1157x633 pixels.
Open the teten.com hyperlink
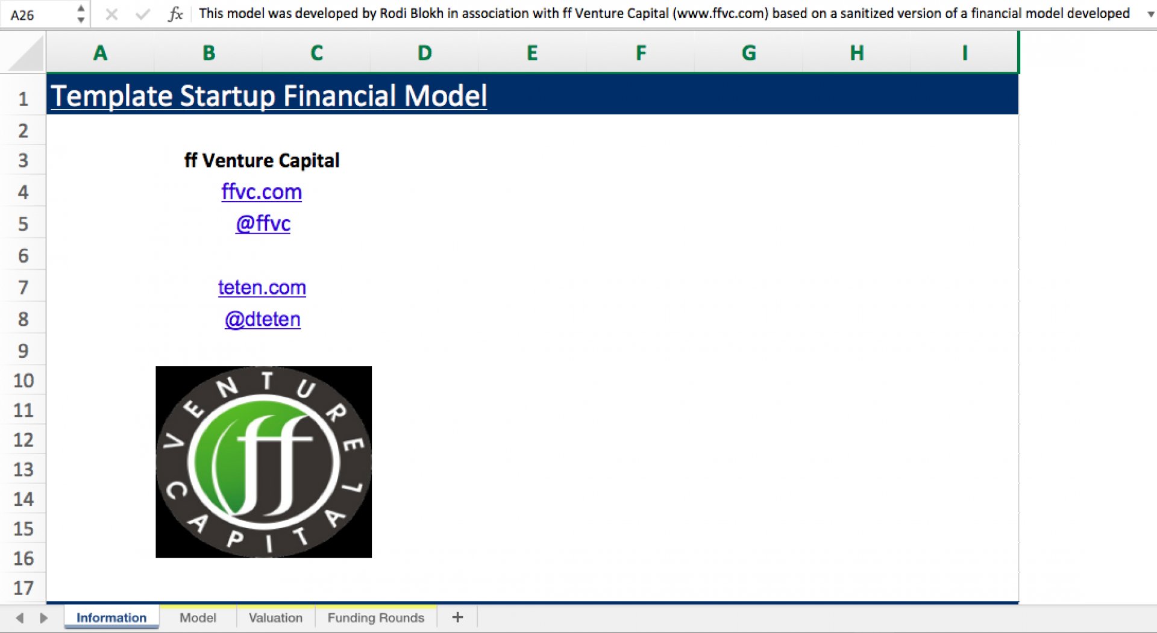coord(262,287)
